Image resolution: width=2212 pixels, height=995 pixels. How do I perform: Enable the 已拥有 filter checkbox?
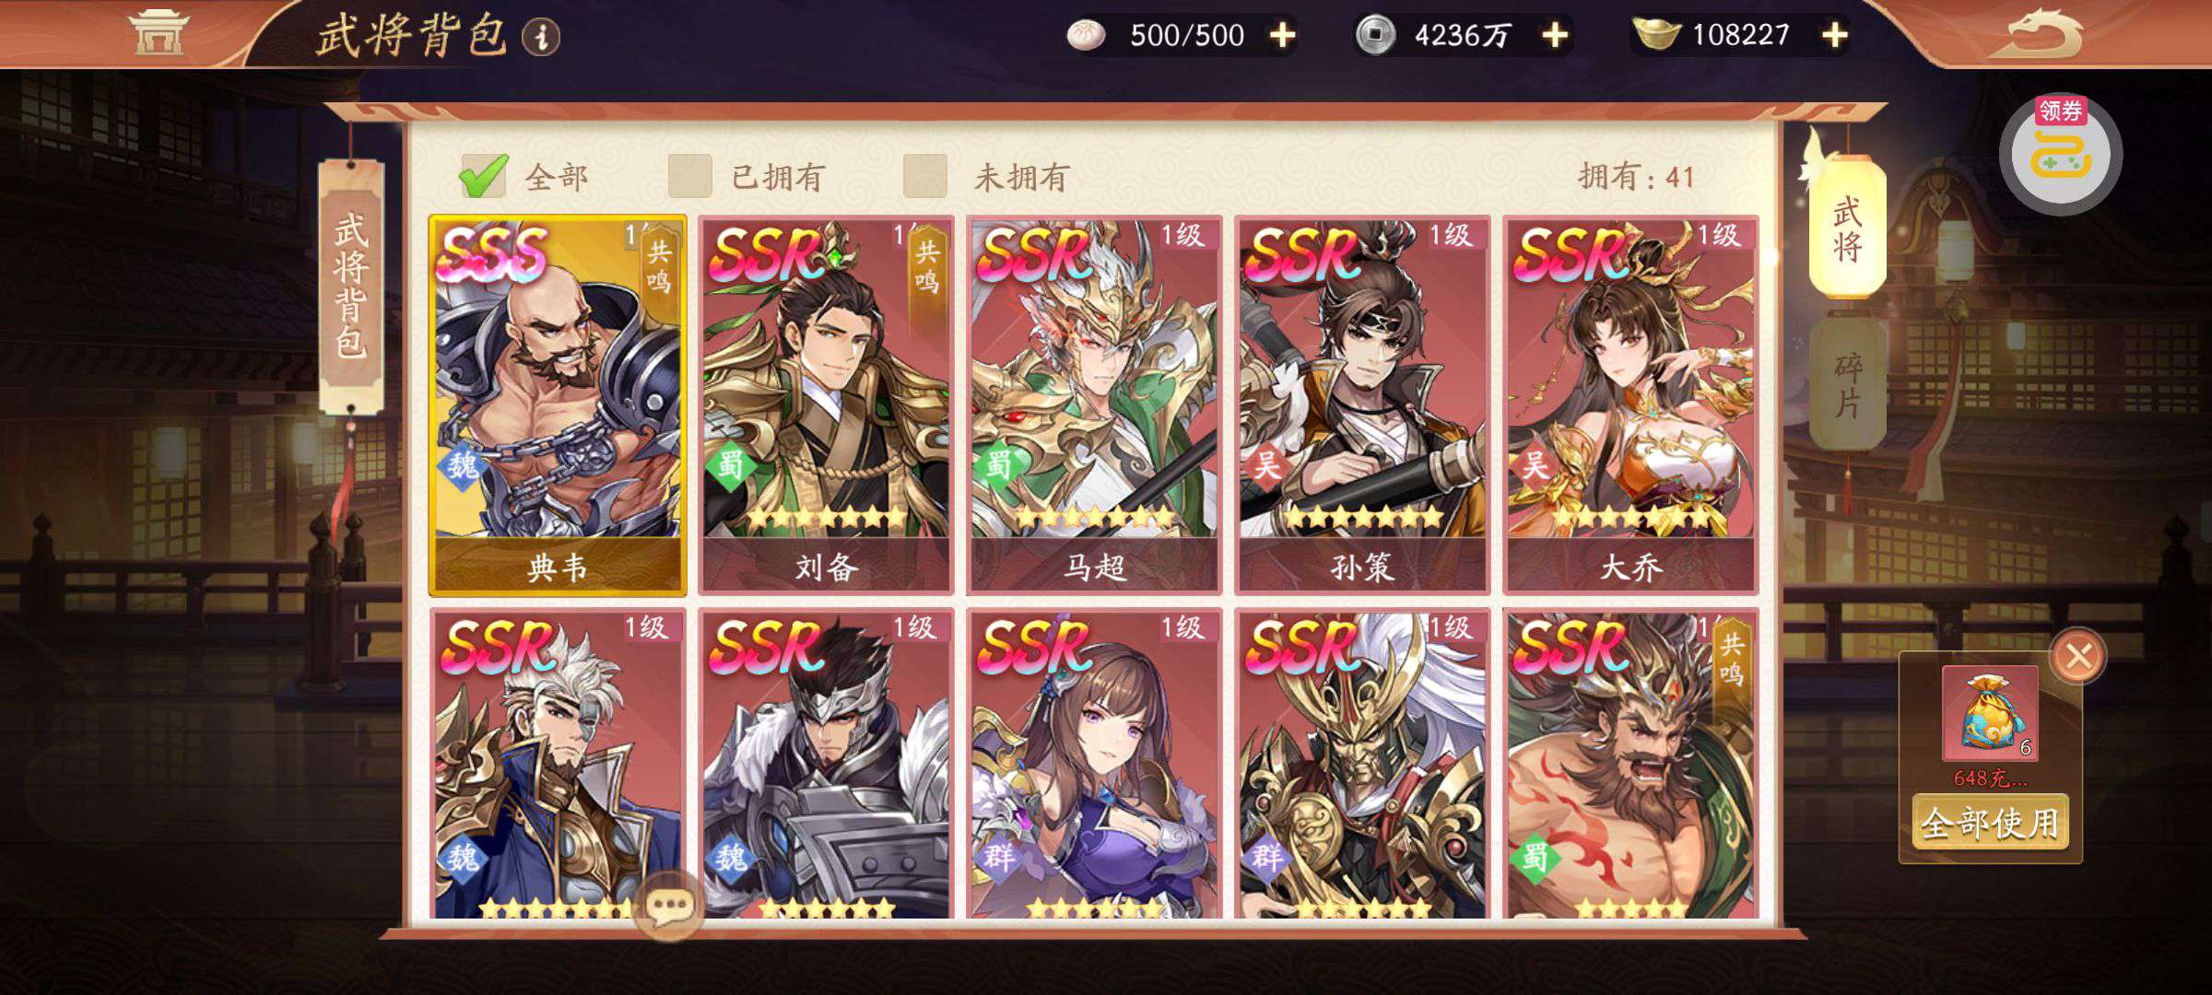coord(690,175)
